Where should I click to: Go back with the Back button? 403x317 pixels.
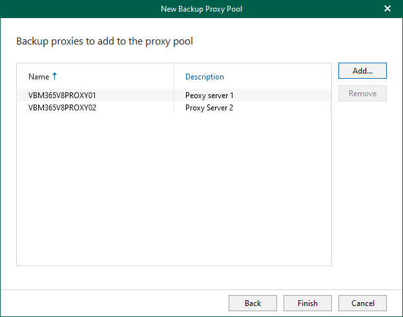(x=253, y=303)
